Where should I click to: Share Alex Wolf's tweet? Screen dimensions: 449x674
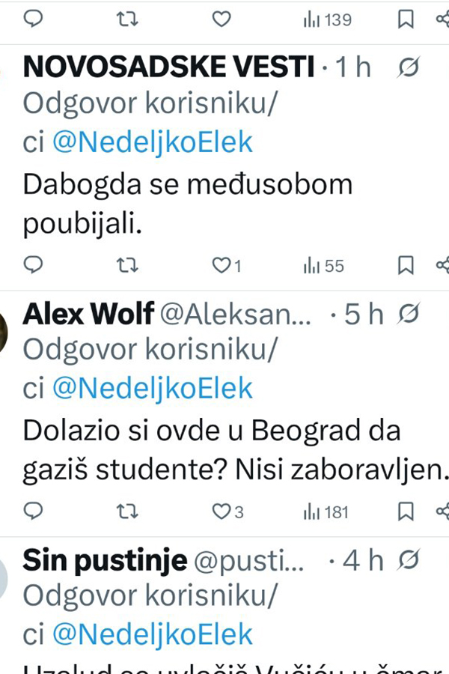pos(442,513)
